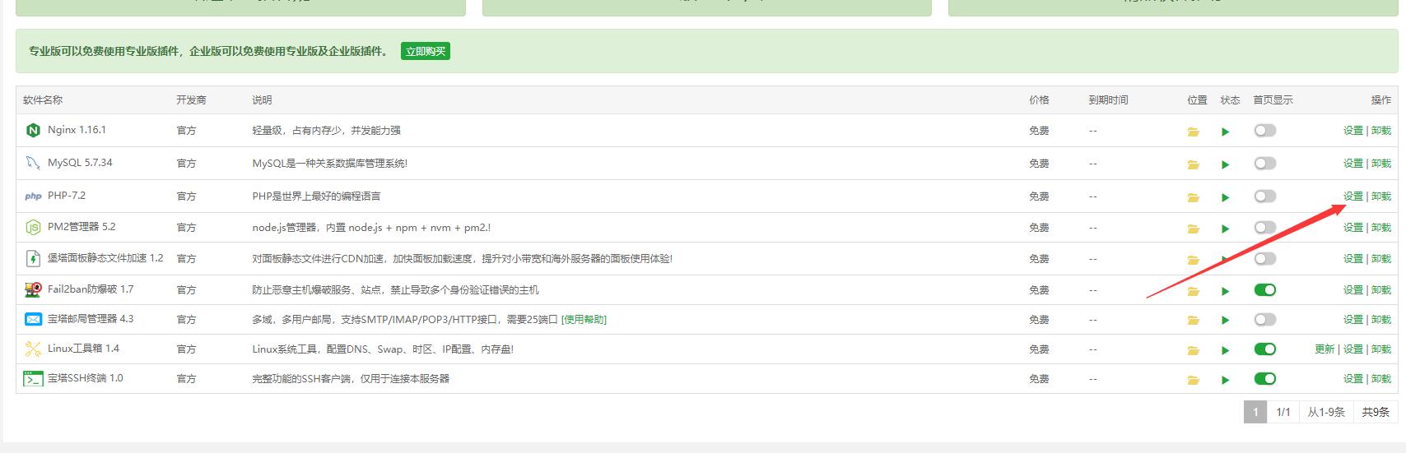Click the 共9条 total count label

click(1376, 412)
